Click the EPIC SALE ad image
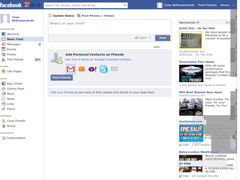Image resolution: width=240 pixels, height=180 pixels. [x=191, y=133]
